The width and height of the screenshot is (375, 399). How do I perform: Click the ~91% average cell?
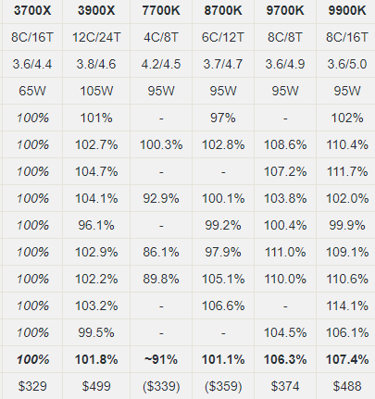[161, 359]
